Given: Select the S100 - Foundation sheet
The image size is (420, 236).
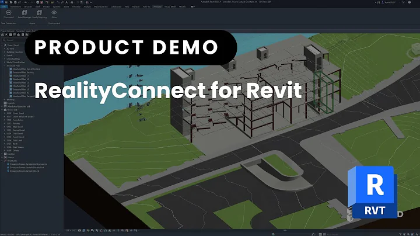Looking at the screenshot, I should pos(15,120).
